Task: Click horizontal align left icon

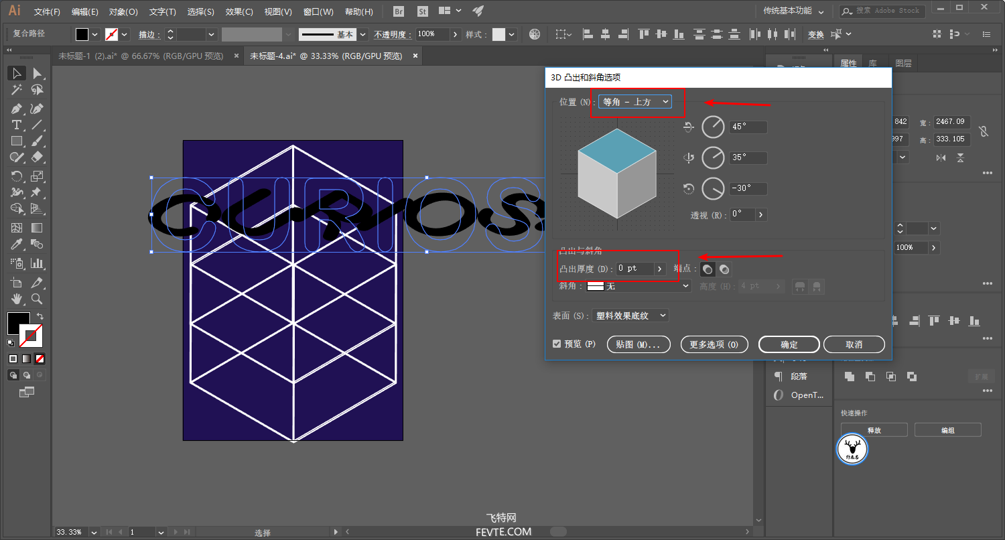Action: tap(588, 34)
